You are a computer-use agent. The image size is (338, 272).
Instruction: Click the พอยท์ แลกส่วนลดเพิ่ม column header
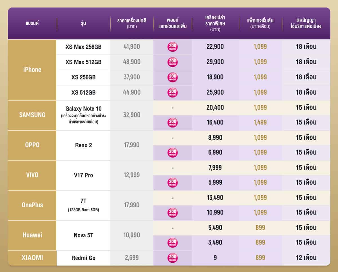(x=173, y=23)
